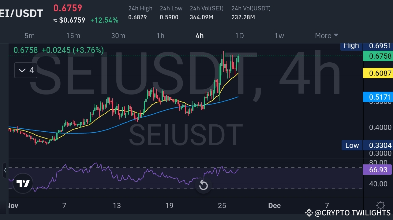Switch to the 15m timeframe tab

73,36
